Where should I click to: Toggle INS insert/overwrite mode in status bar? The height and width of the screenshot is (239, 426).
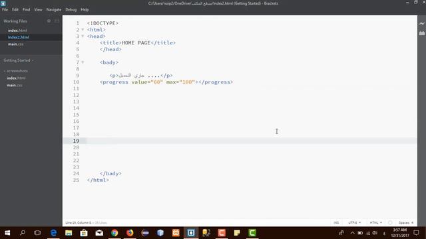[x=336, y=222]
